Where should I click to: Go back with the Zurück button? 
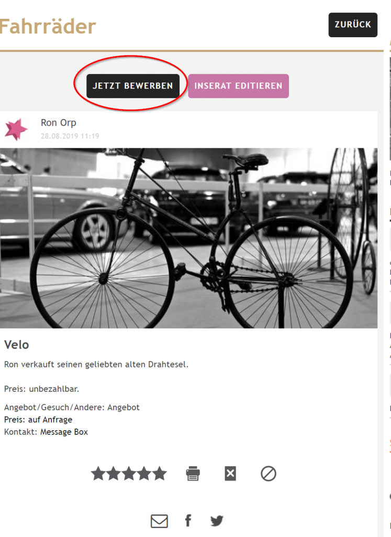pyautogui.click(x=353, y=25)
